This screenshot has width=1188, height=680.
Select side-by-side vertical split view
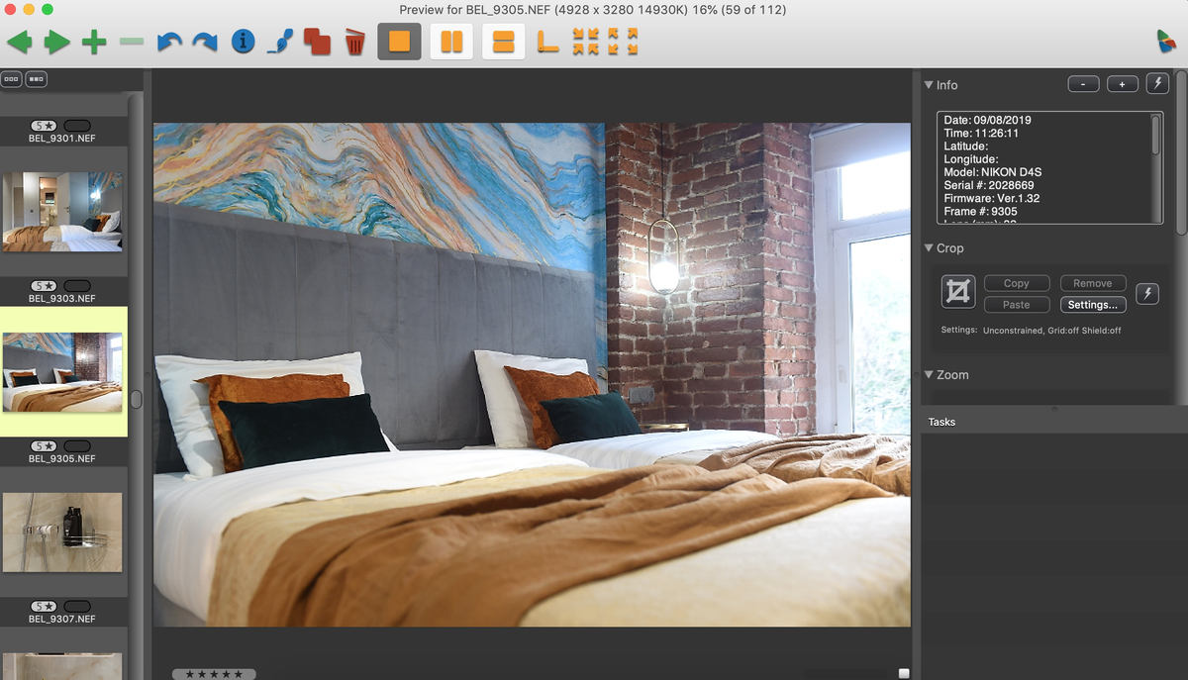point(451,42)
